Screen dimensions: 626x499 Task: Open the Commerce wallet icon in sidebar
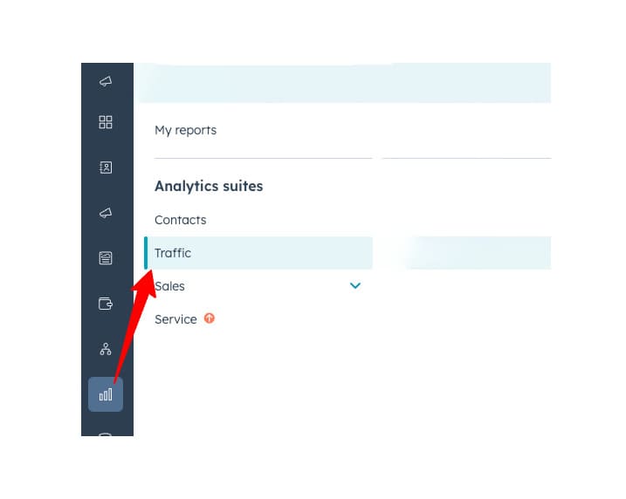(106, 304)
